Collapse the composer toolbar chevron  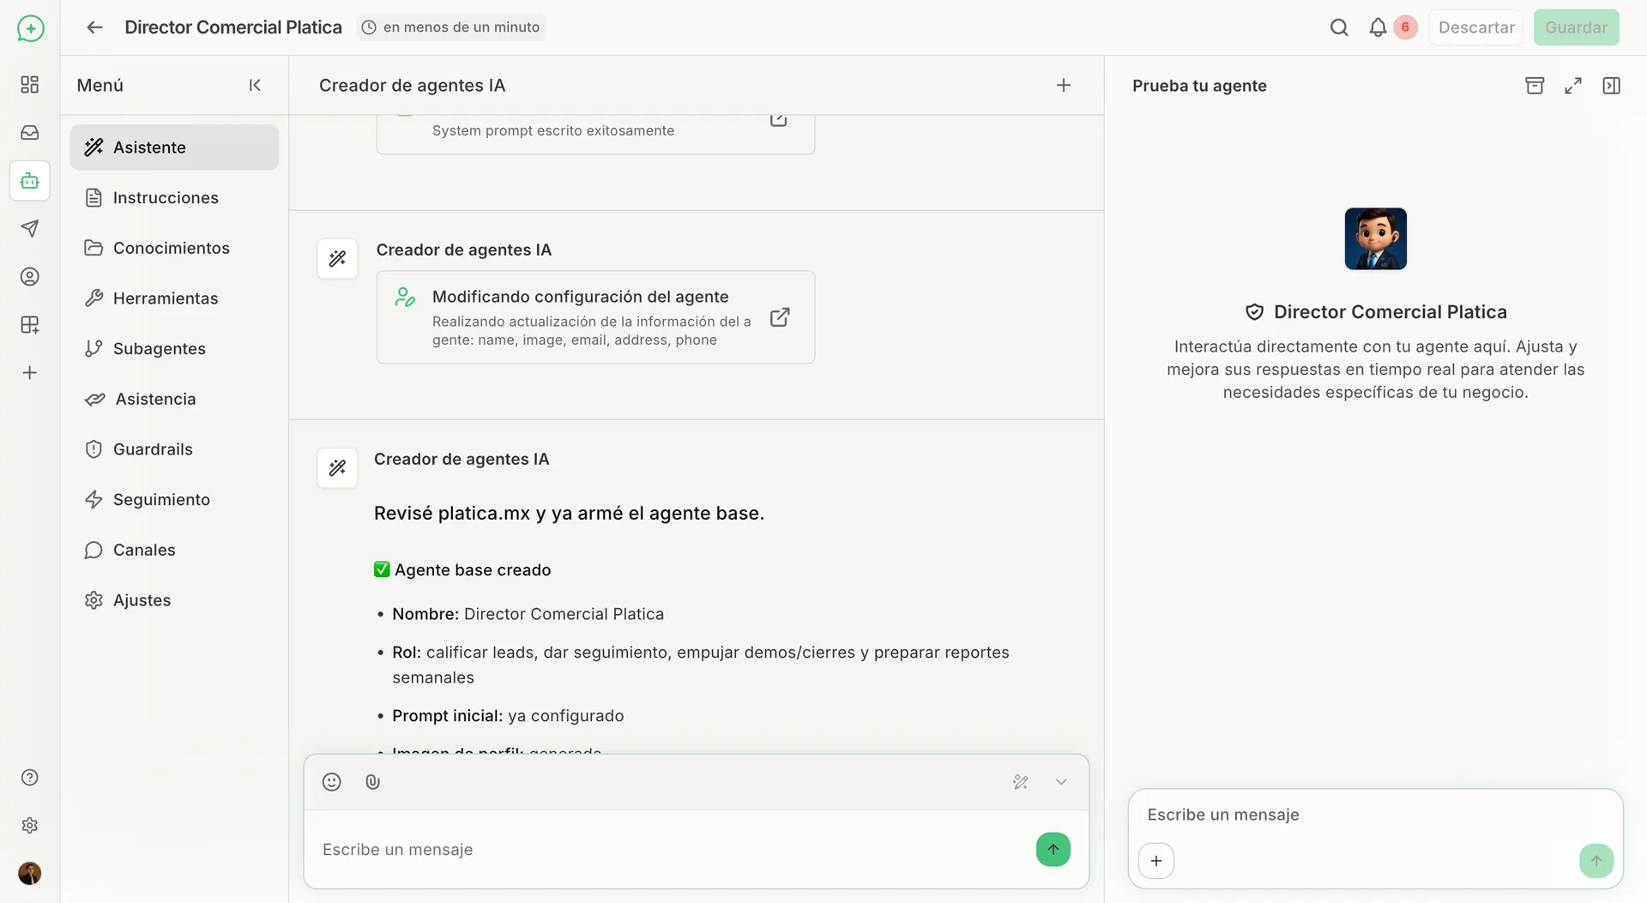pos(1061,782)
